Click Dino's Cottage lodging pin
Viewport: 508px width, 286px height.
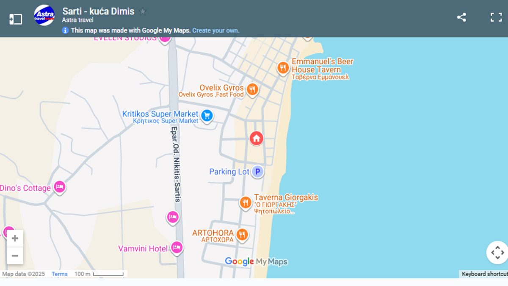coord(60,187)
